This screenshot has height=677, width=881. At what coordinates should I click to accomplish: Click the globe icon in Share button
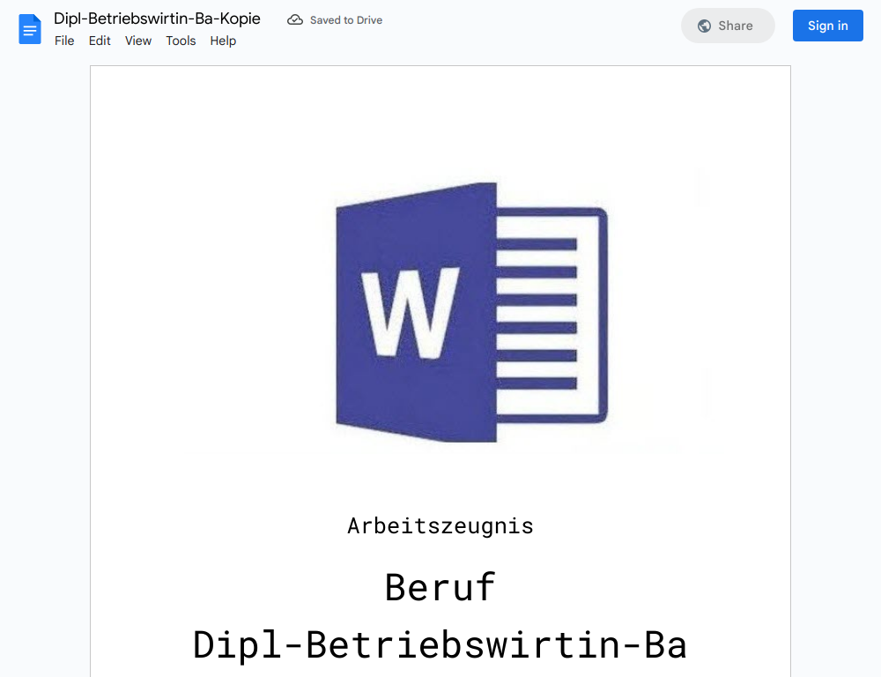pos(704,26)
